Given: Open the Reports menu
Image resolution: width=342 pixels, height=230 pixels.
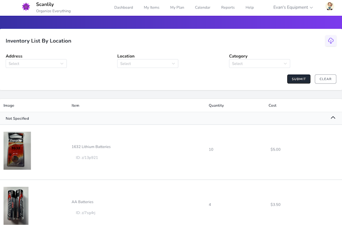Looking at the screenshot, I should pyautogui.click(x=228, y=7).
